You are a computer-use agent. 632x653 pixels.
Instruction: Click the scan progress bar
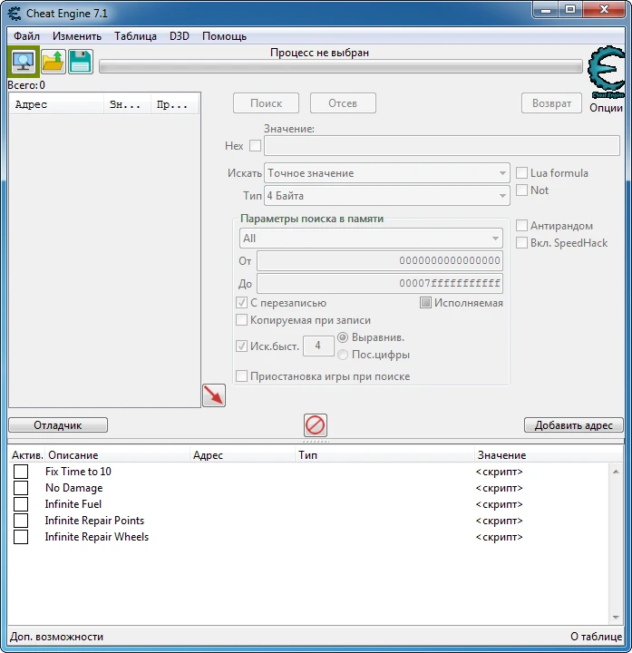pyautogui.click(x=341, y=66)
